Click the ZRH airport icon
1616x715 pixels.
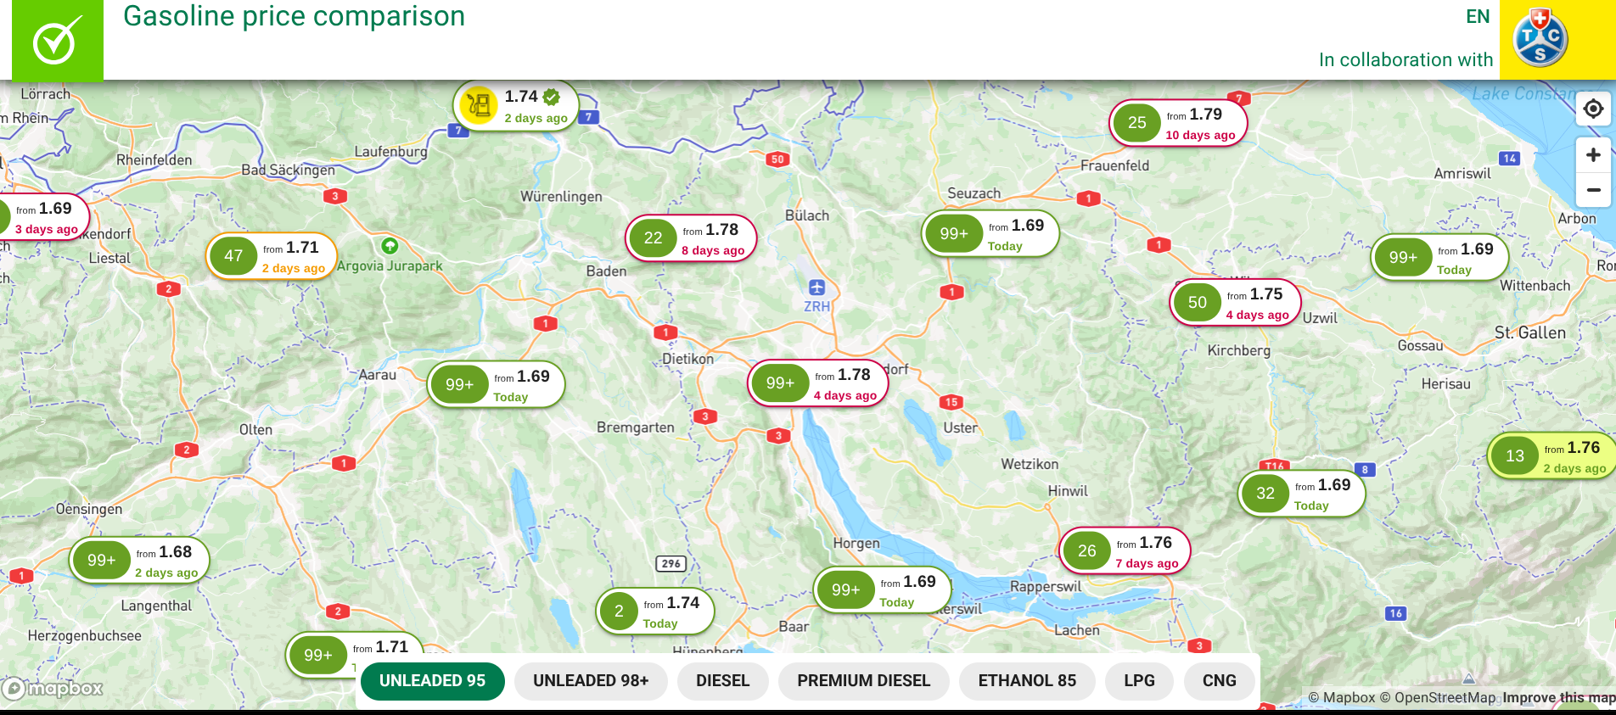tap(816, 288)
